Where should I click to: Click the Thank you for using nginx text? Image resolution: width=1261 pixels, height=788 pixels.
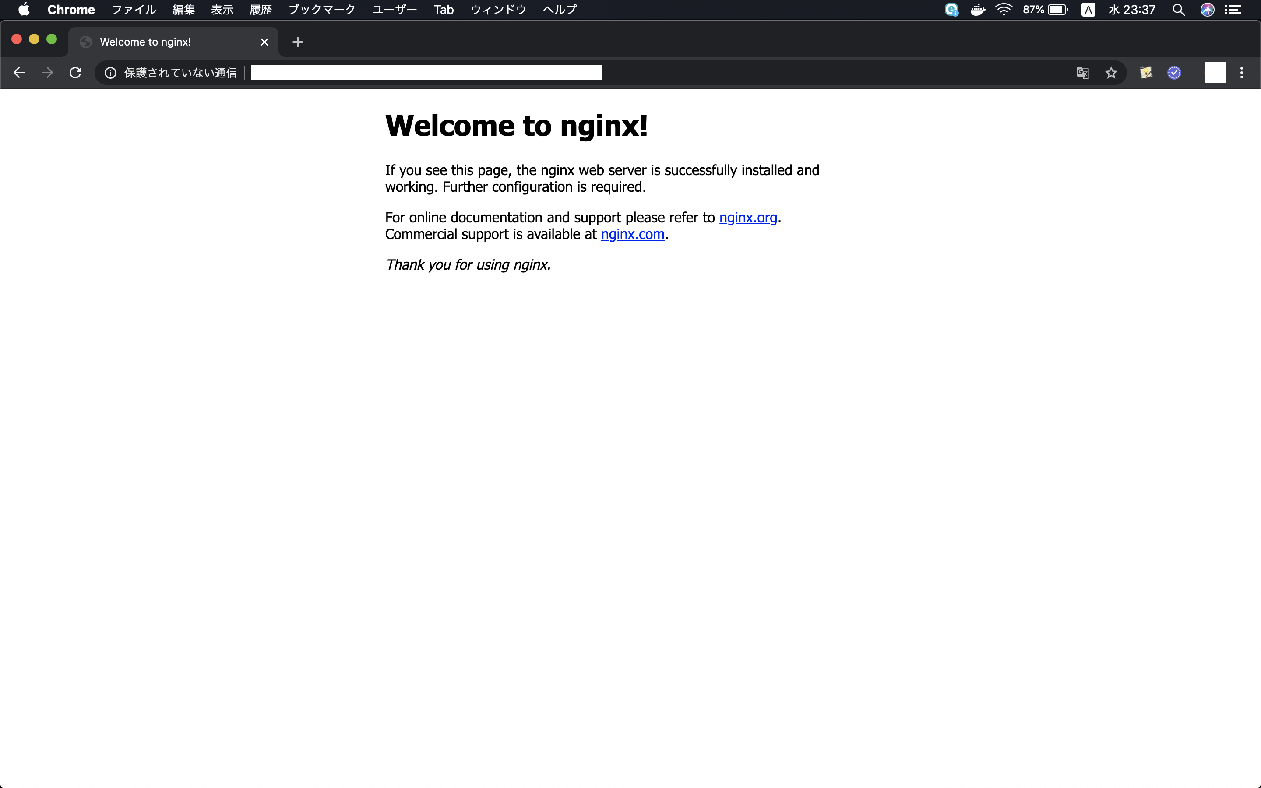[x=468, y=265]
